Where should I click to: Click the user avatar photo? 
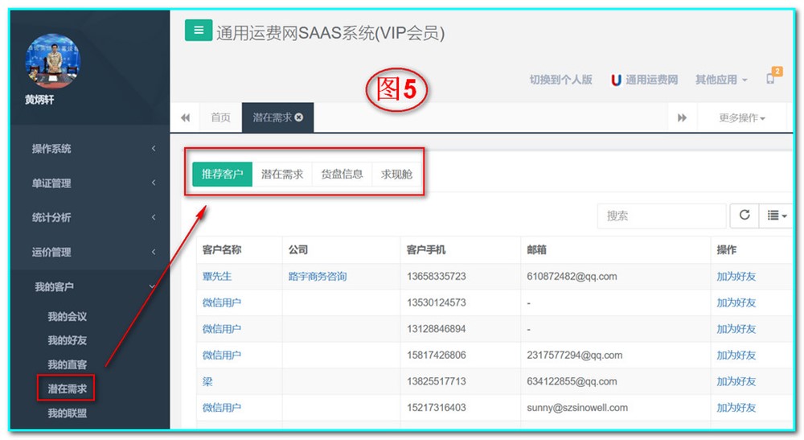pos(53,61)
